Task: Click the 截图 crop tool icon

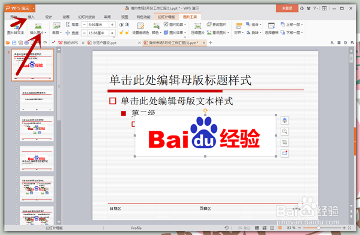Action: click(x=56, y=26)
